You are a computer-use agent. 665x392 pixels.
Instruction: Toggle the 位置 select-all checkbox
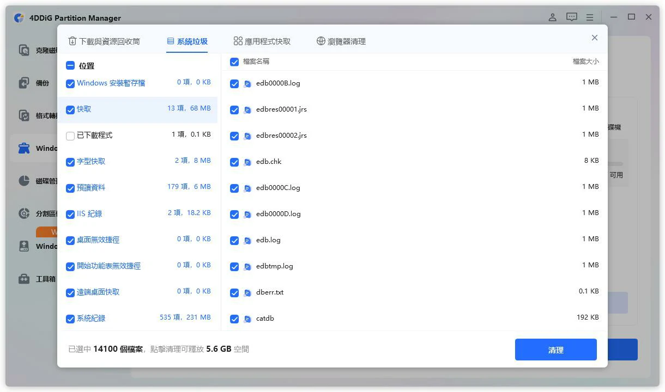point(70,66)
